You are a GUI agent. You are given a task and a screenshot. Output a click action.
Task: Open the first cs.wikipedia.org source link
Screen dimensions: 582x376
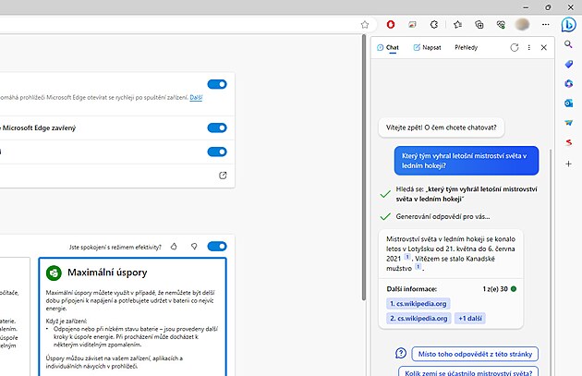coord(418,303)
